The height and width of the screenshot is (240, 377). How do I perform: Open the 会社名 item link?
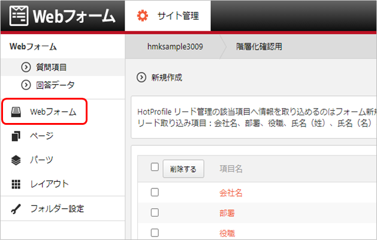pyautogui.click(x=231, y=193)
